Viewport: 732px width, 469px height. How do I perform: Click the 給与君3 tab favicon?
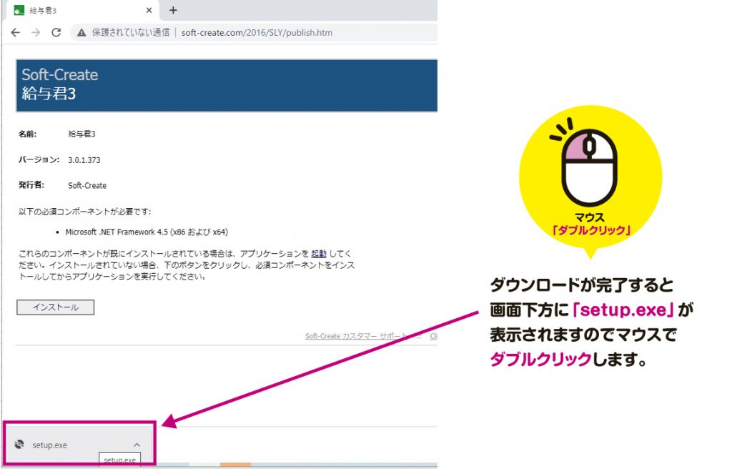(x=19, y=10)
